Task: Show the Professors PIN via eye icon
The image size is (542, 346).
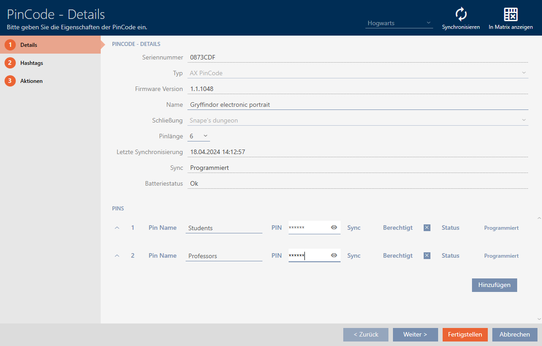Action: tap(334, 255)
